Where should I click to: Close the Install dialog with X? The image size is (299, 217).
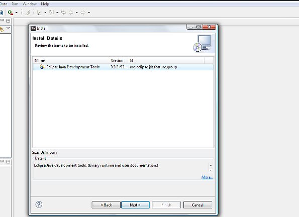click(209, 27)
